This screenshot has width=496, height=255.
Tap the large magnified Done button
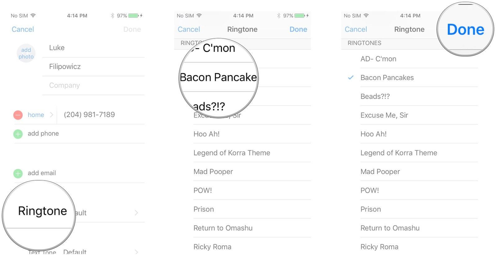coord(465,30)
